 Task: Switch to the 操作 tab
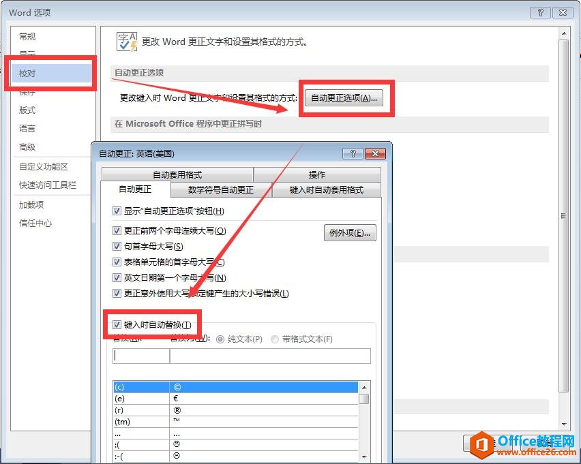(x=316, y=174)
